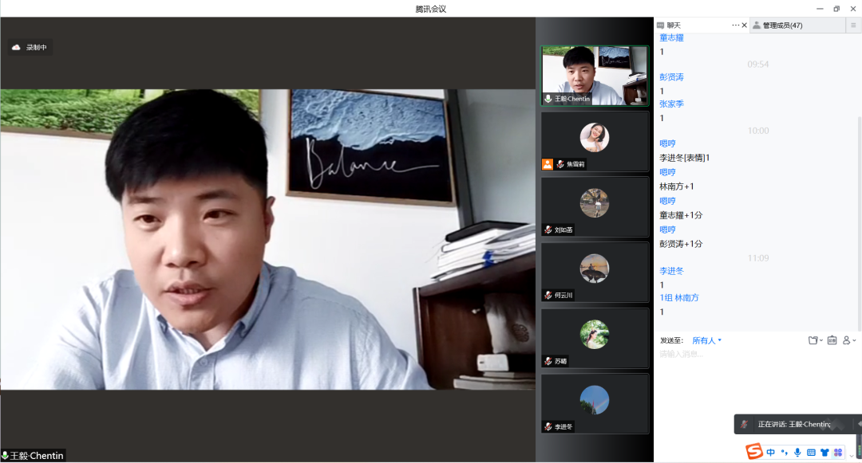Click muted mic icon on 焦雪莉 tile

click(560, 164)
